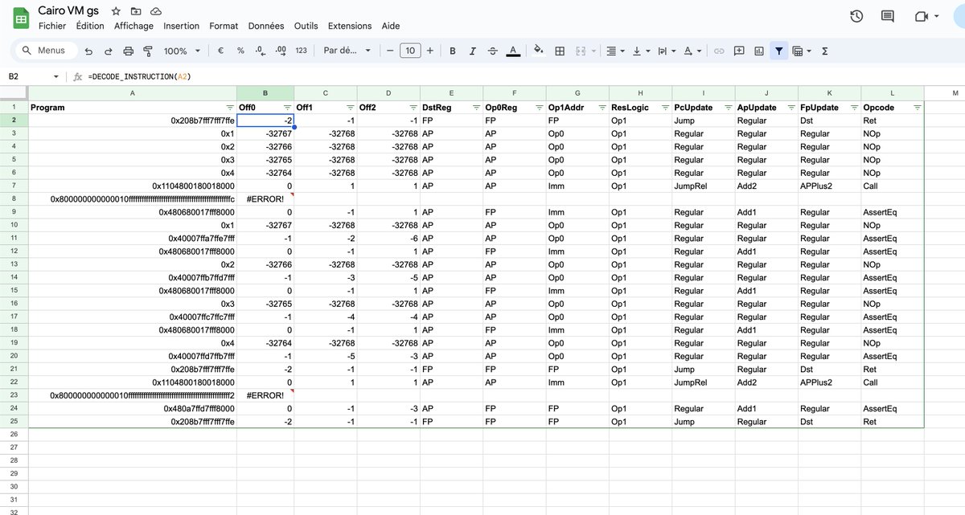The image size is (965, 515).
Task: Open version history clock icon
Action: (856, 16)
